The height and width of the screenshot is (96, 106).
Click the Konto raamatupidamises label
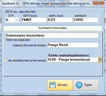coord(69,55)
